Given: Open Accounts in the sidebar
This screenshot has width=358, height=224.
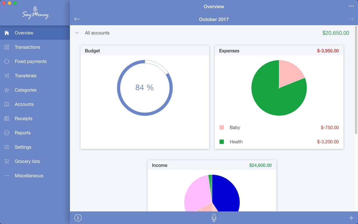Looking at the screenshot, I should coord(35,104).
